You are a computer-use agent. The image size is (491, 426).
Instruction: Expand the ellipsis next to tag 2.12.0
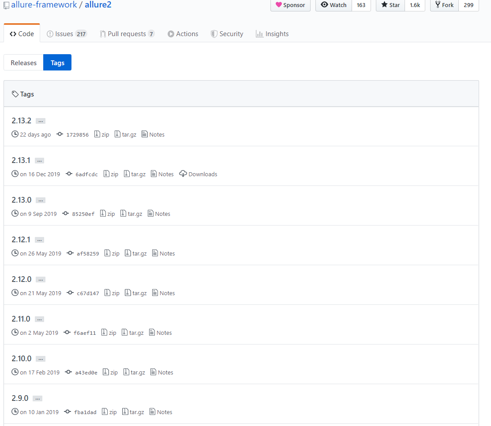41,280
